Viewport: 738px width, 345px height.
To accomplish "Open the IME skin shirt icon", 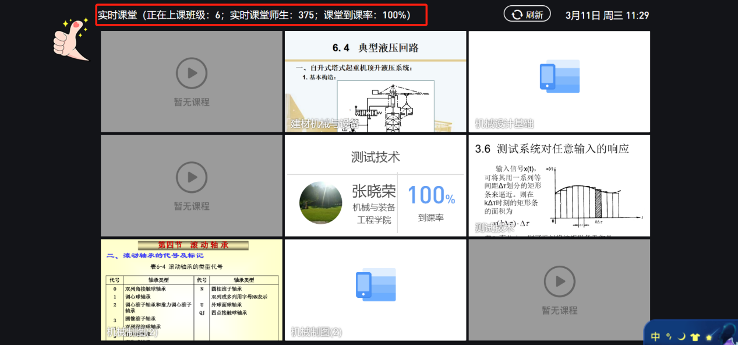I will (695, 336).
